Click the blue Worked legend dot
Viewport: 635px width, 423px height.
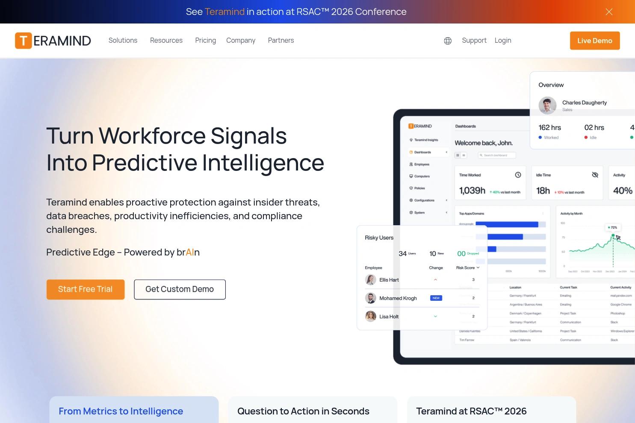pos(540,138)
